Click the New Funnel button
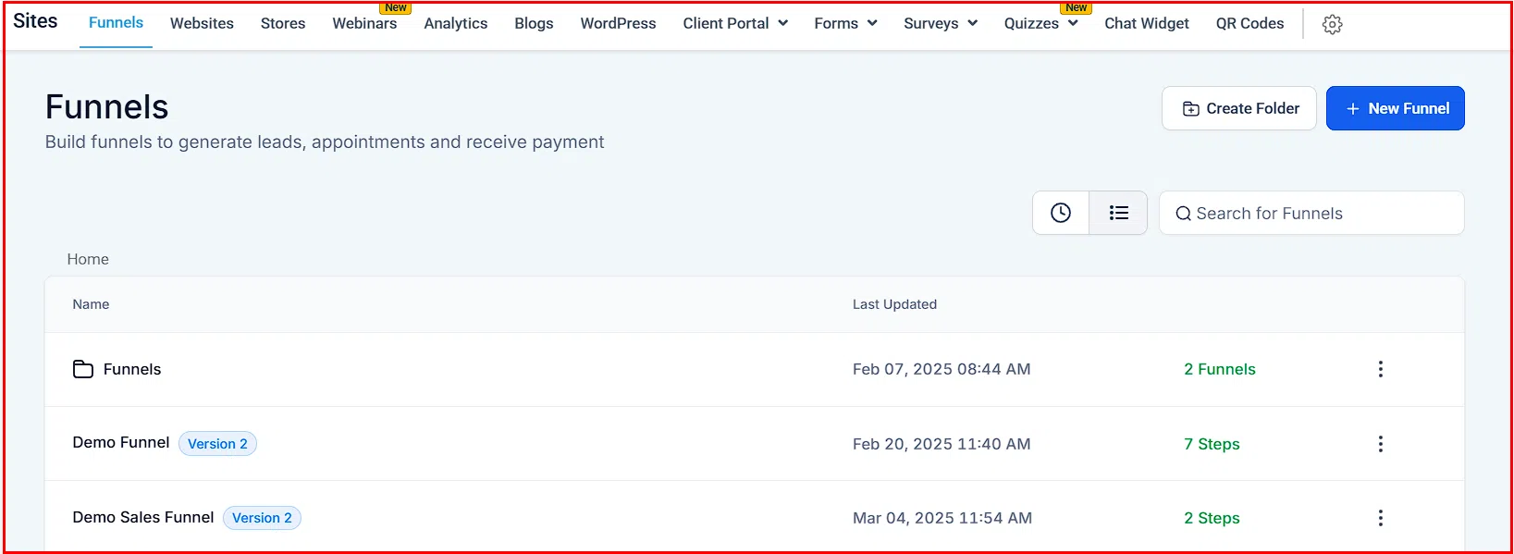Viewport: 1514px width, 554px height. [x=1395, y=108]
